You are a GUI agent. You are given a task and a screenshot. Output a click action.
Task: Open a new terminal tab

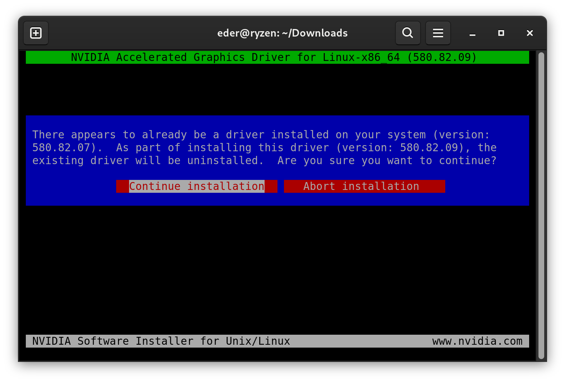(36, 33)
